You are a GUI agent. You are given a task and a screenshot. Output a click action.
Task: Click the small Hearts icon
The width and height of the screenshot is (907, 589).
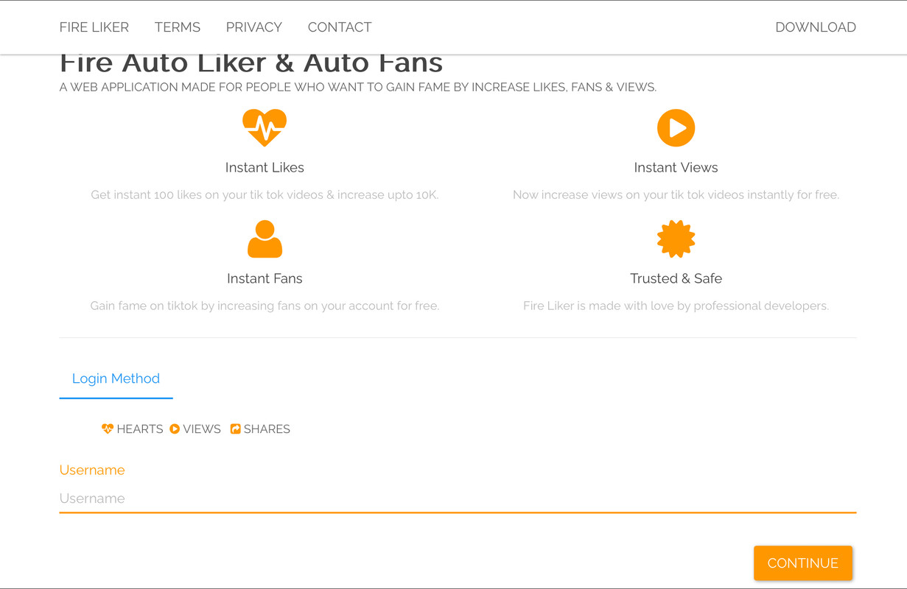click(108, 428)
